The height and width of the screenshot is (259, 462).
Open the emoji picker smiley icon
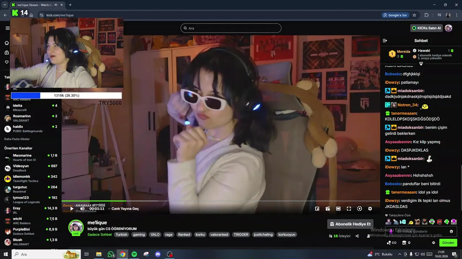pos(451,231)
